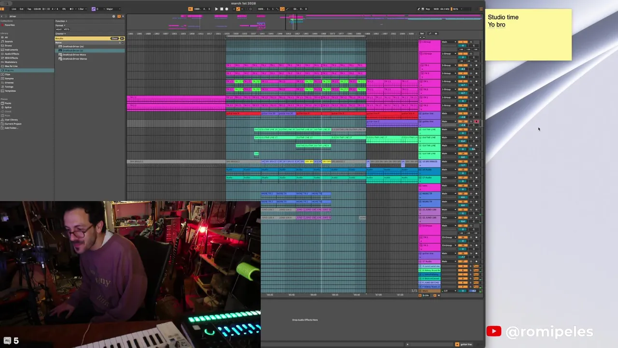
Task: Select the Drums category in the library
Action: pos(8,45)
